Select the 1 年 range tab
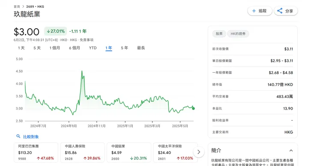Image resolution: width=317 pixels, height=166 pixels. [109, 48]
